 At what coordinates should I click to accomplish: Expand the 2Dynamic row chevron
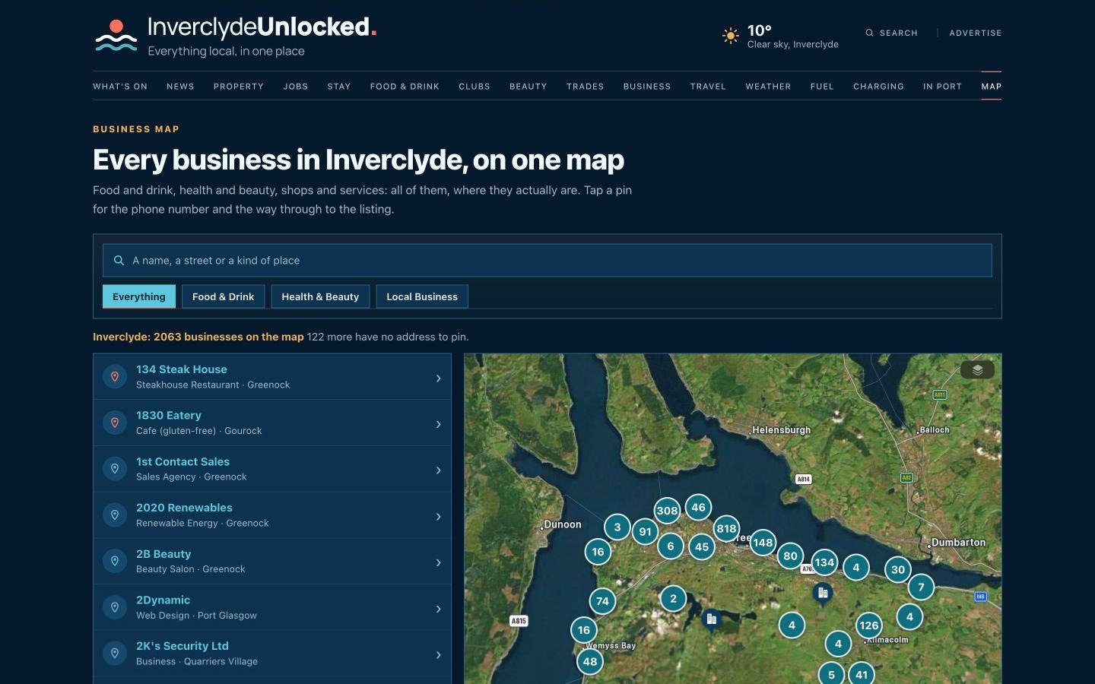point(438,609)
